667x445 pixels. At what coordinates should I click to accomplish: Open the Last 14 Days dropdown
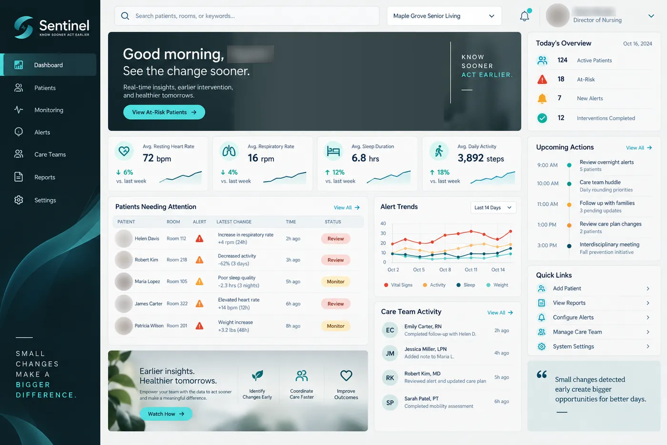pyautogui.click(x=493, y=207)
